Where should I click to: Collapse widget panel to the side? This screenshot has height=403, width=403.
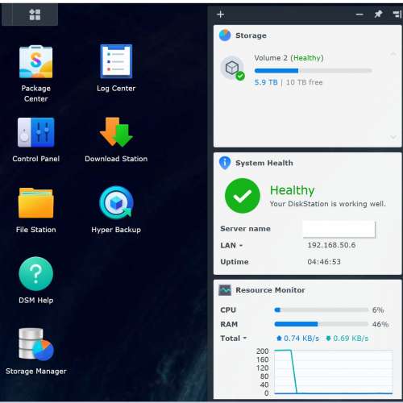tap(397, 15)
